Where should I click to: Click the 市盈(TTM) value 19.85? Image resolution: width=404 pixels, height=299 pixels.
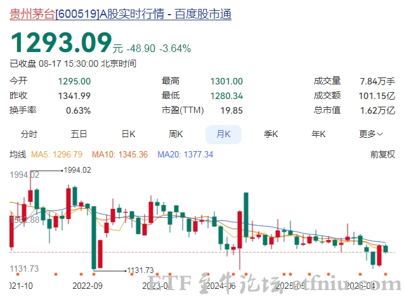pyautogui.click(x=231, y=110)
